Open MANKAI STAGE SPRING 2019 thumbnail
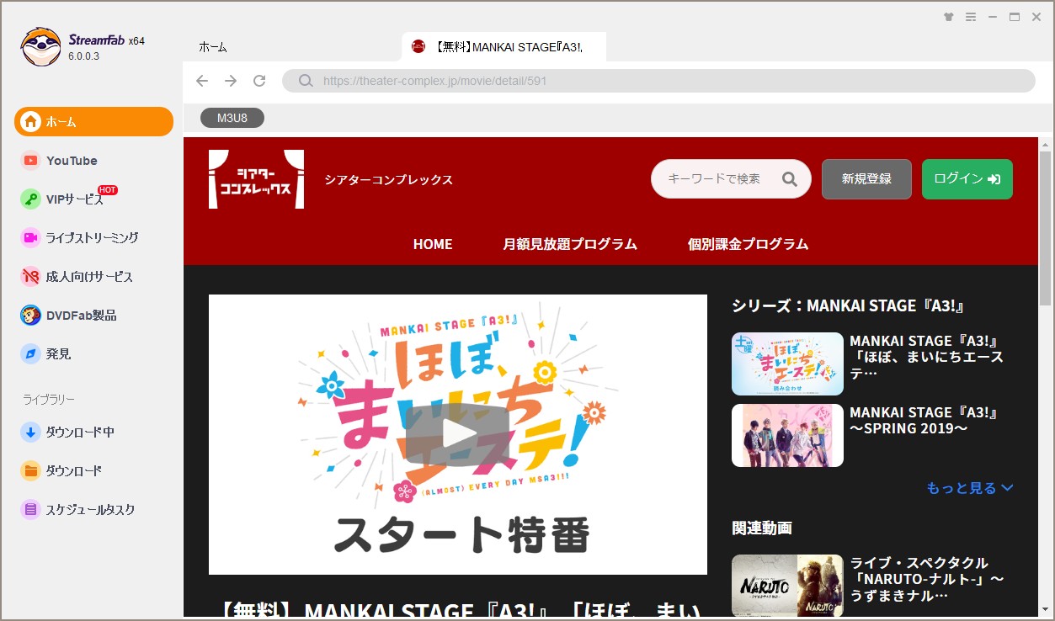Image resolution: width=1055 pixels, height=621 pixels. point(787,435)
